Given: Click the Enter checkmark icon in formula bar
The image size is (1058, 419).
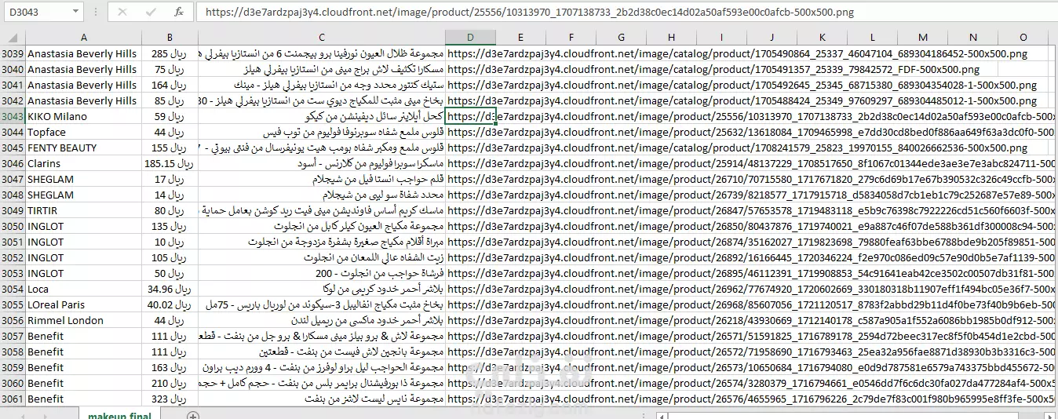Looking at the screenshot, I should point(151,12).
